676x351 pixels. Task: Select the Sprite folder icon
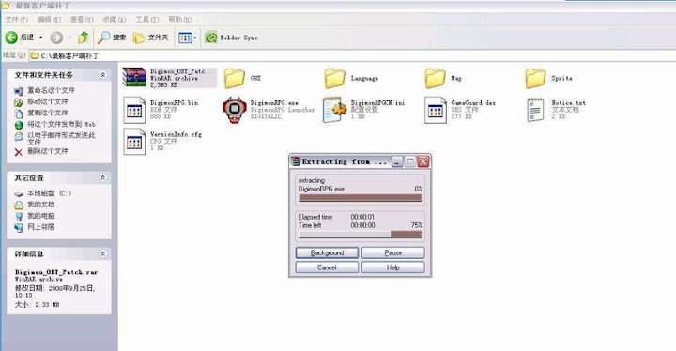click(x=536, y=79)
